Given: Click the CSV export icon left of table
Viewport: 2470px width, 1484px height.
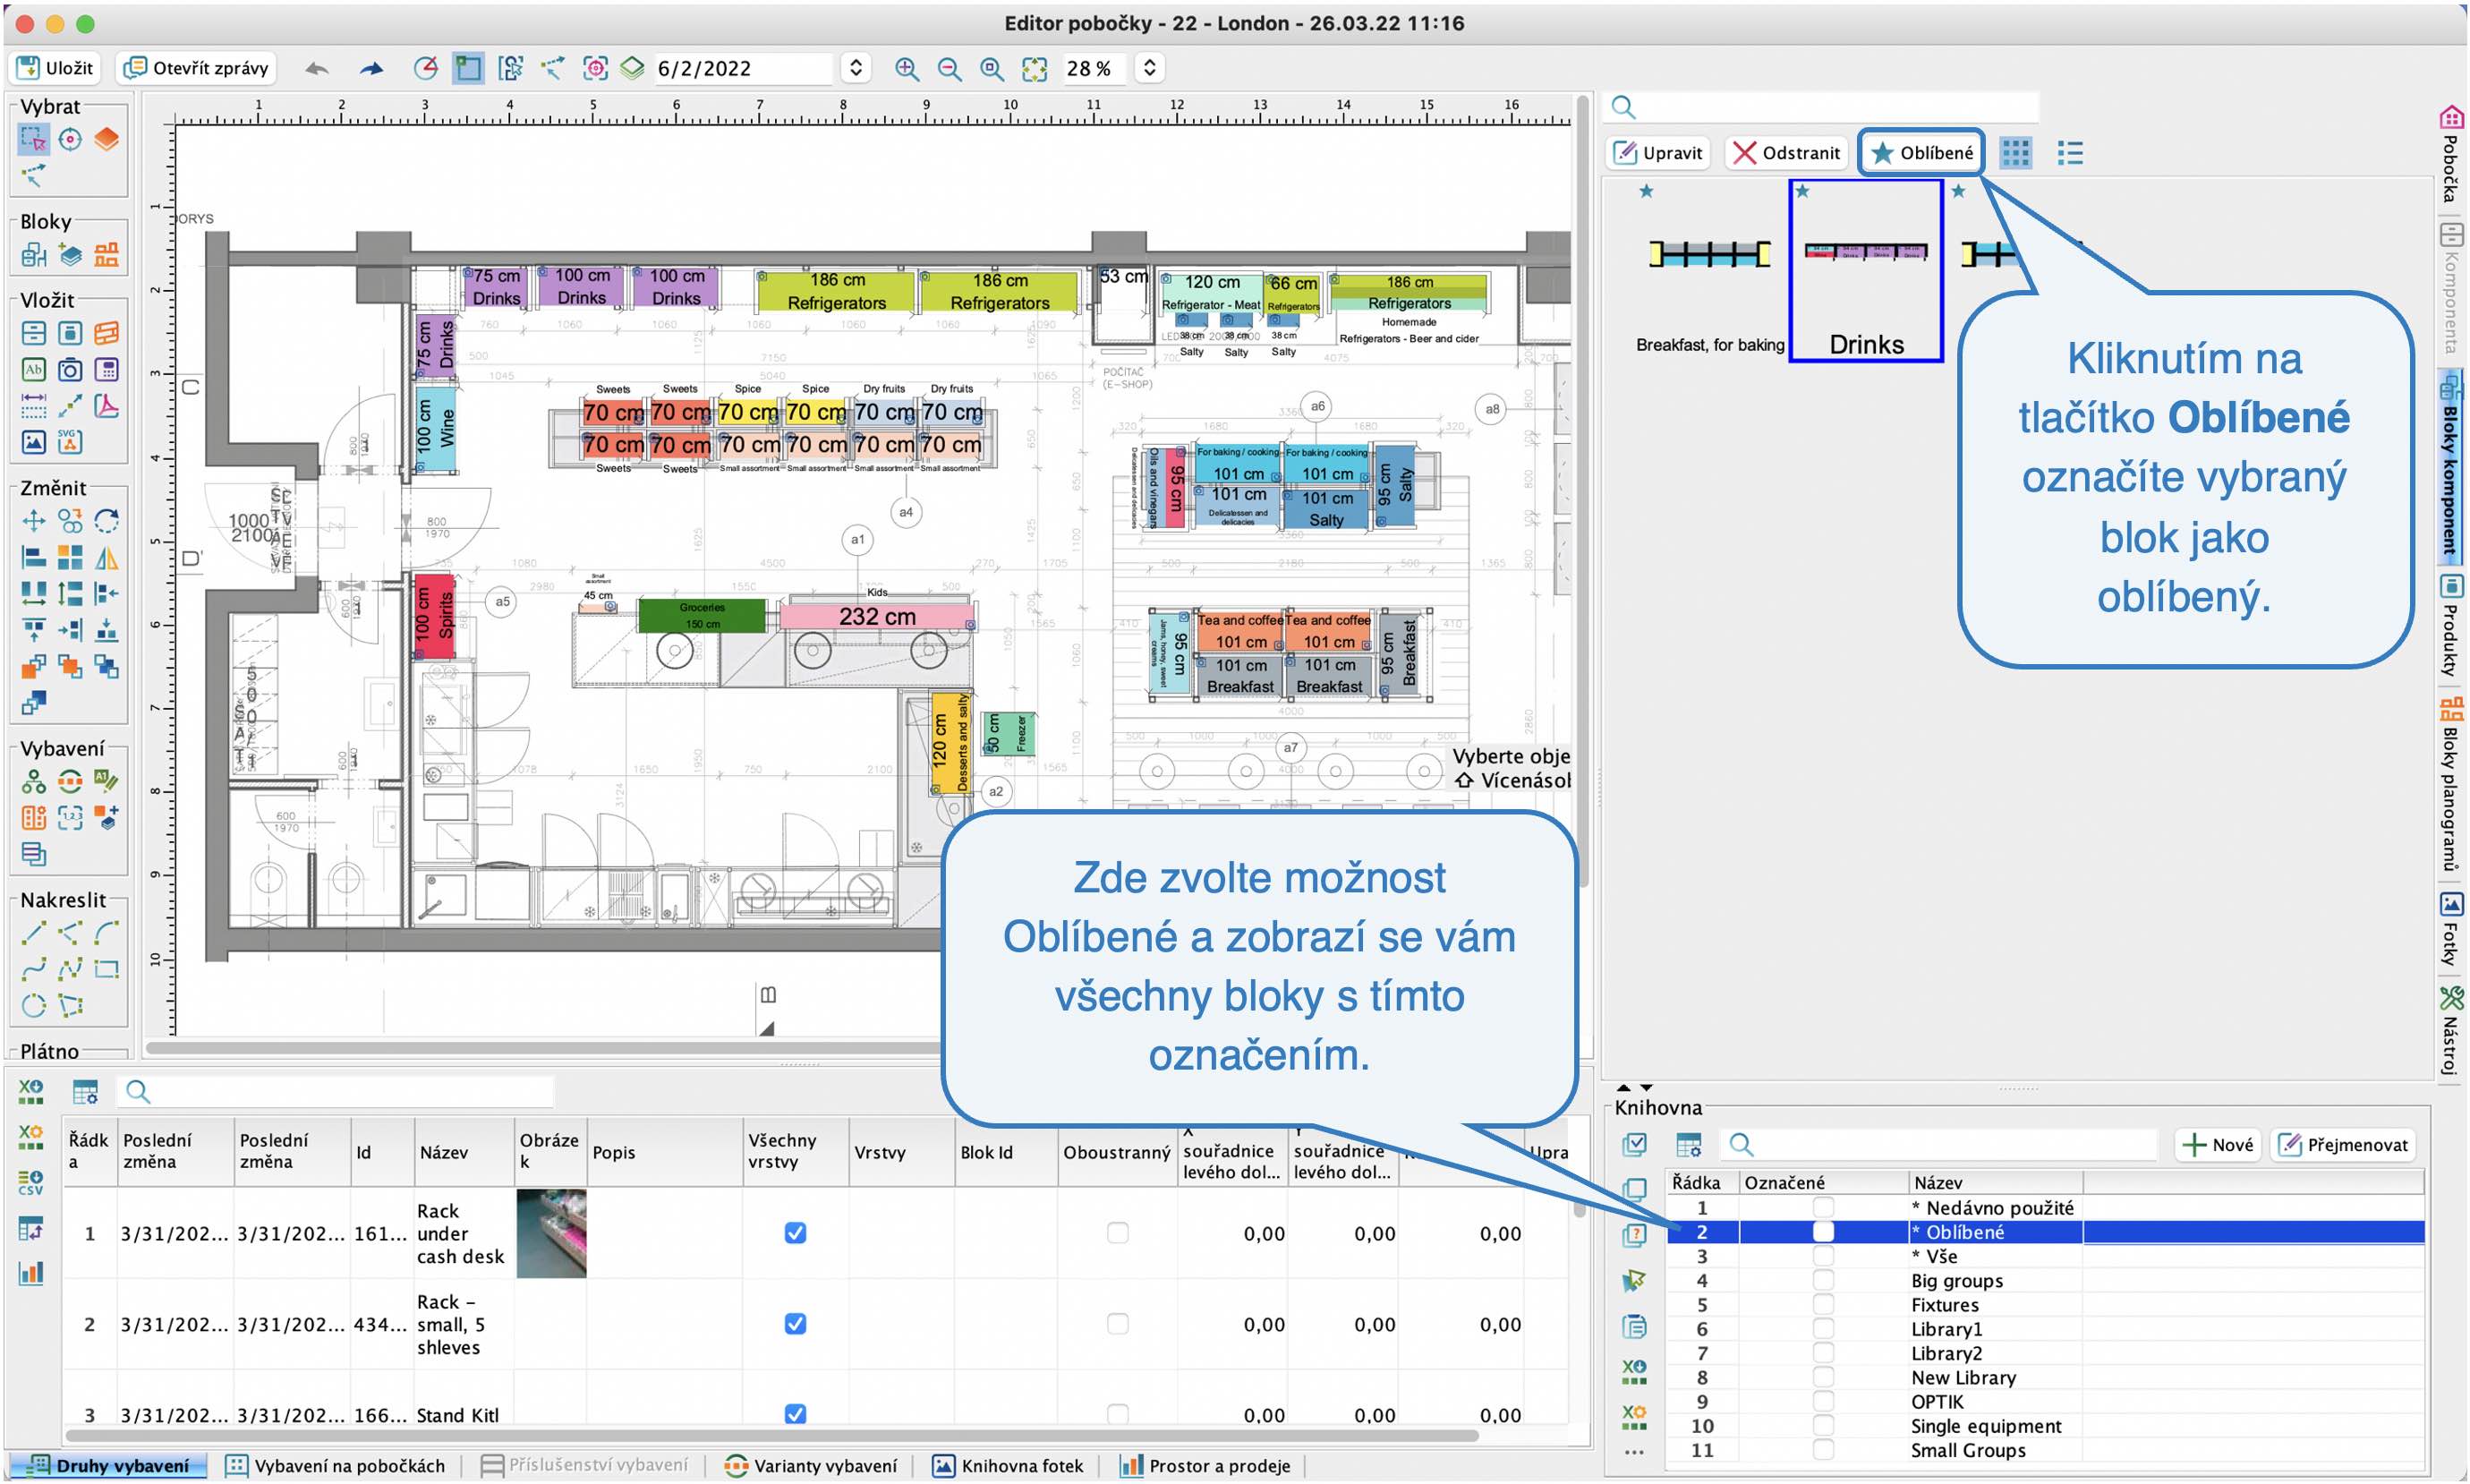Looking at the screenshot, I should [x=30, y=1183].
